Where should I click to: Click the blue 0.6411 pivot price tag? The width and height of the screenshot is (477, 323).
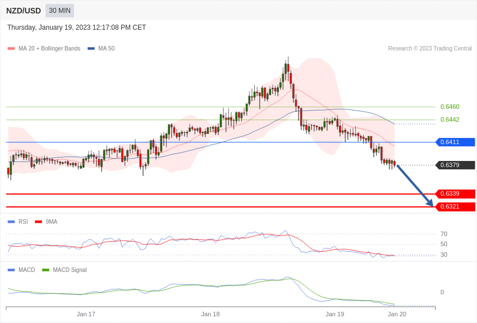[456, 142]
